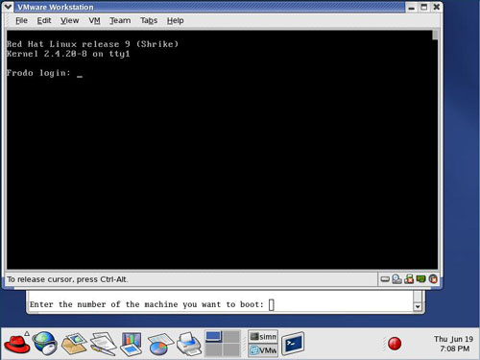
Task: Open VMware window menu arrow in title bar
Action: [x=8, y=7]
